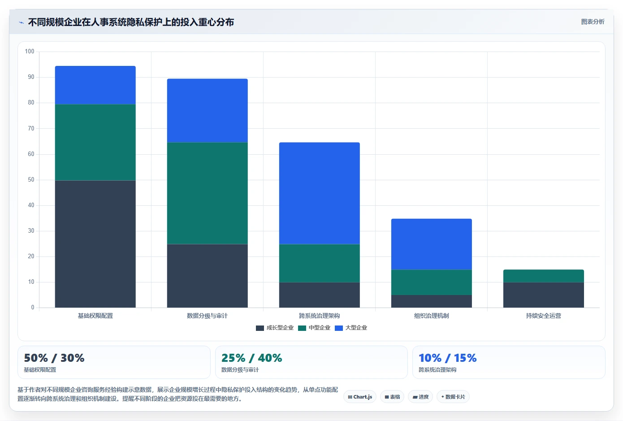Image resolution: width=623 pixels, height=421 pixels.
Task: Toggle the 大型企业 legend item
Action: 351,328
